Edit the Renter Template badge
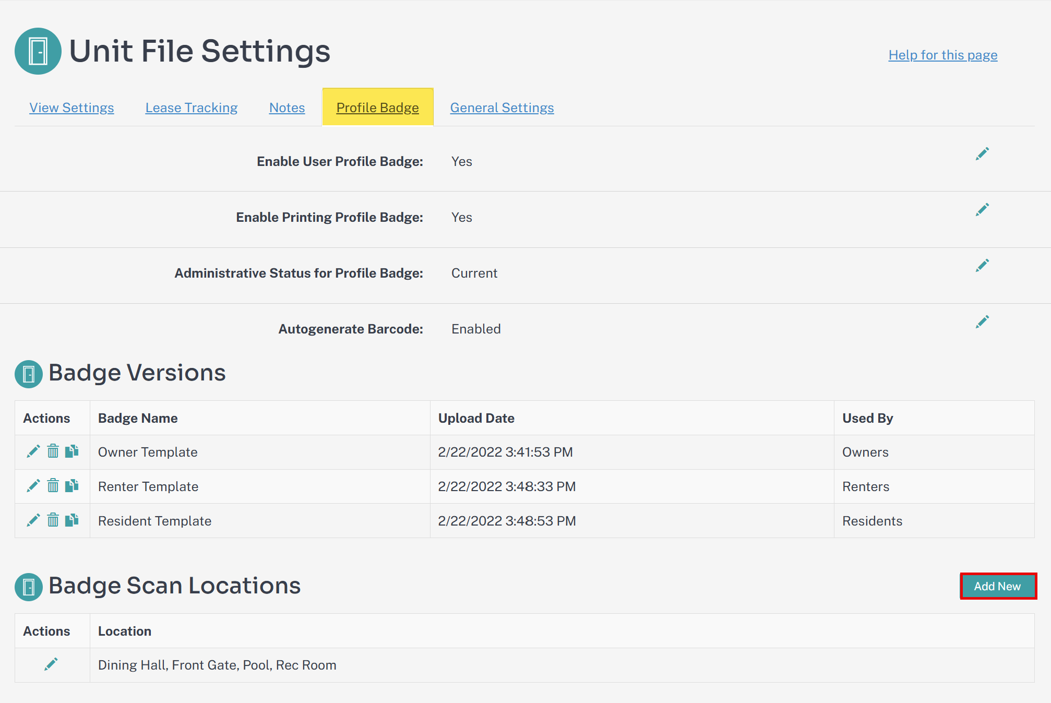 33,486
